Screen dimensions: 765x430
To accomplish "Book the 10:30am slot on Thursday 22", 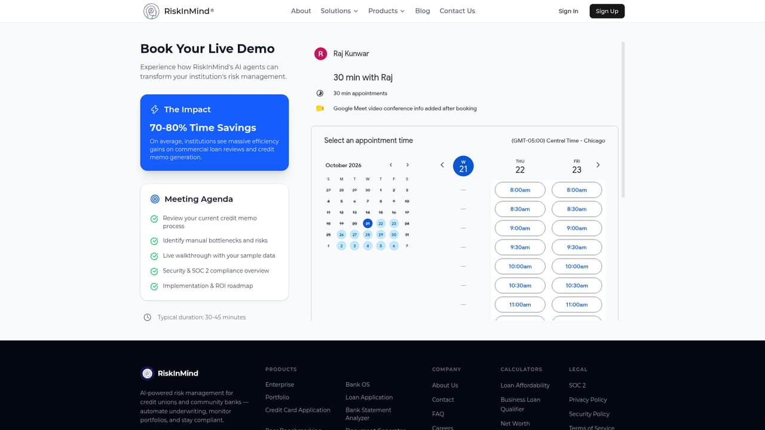I will [520, 285].
